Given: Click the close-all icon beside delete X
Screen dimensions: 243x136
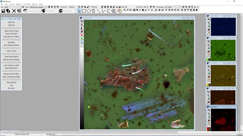Looking at the screenshot, I should [x=19, y=11].
